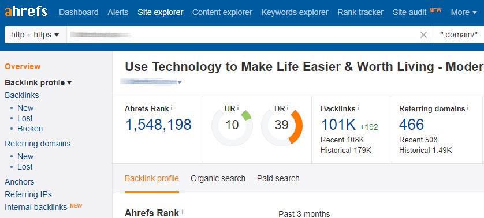Click the Recent 108K backlinks text
This screenshot has width=484, height=218.
[342, 140]
